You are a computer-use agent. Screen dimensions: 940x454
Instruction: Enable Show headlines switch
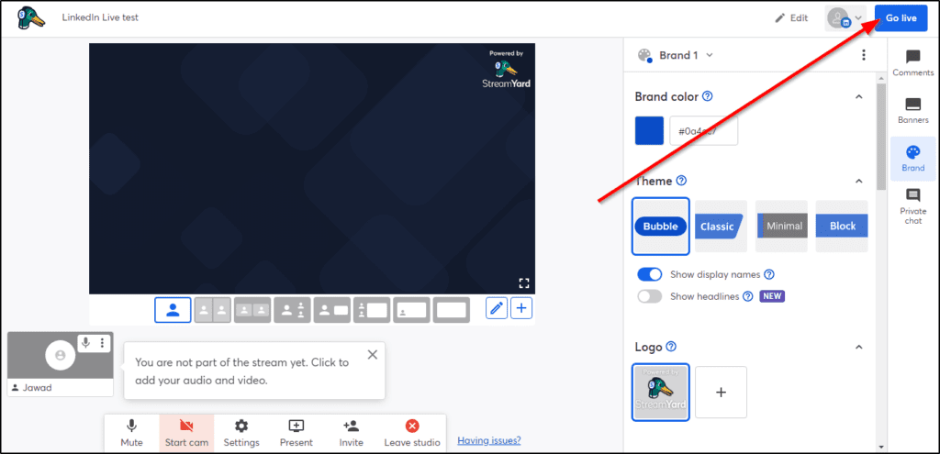[x=649, y=296]
